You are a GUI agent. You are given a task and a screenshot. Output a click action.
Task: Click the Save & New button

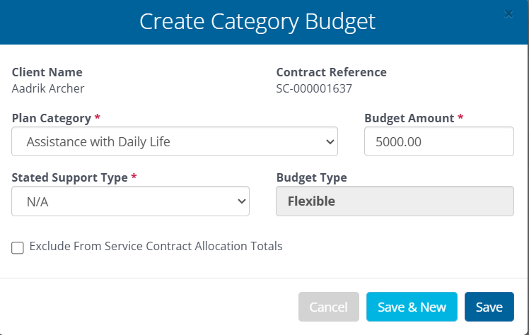coord(412,307)
